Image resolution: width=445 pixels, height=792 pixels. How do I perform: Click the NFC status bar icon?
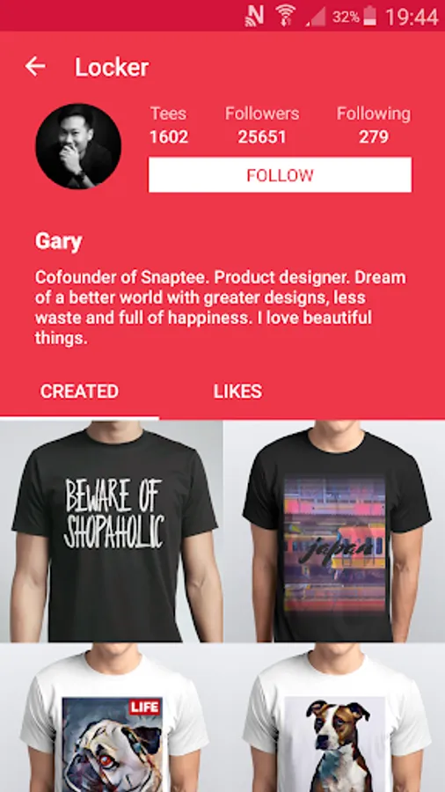tap(254, 16)
